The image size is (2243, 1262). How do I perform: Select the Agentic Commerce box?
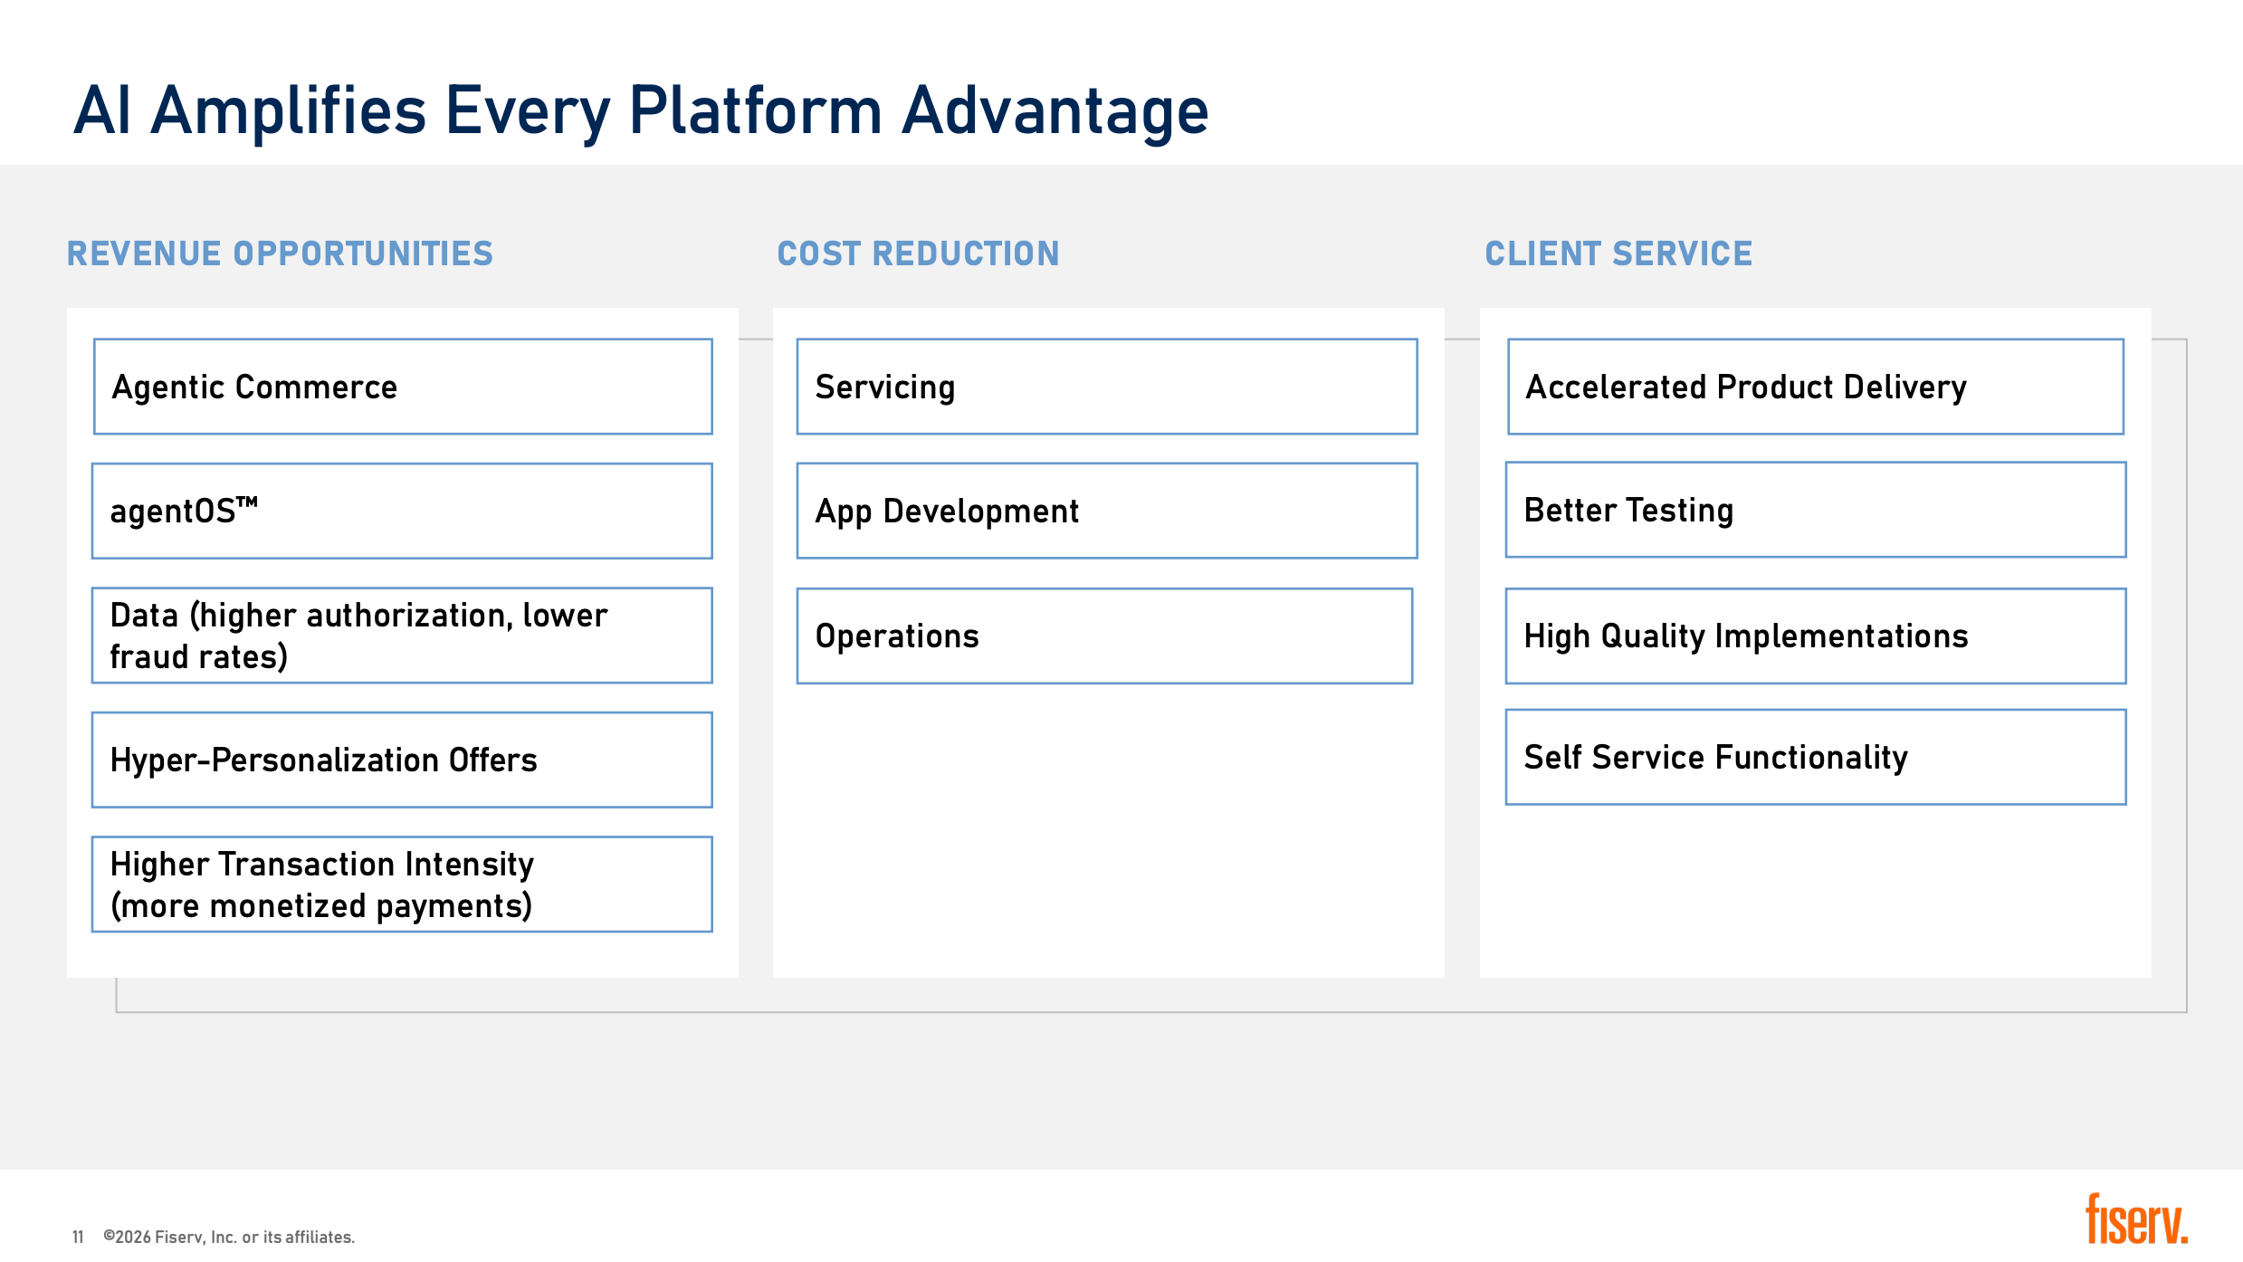[x=403, y=387]
